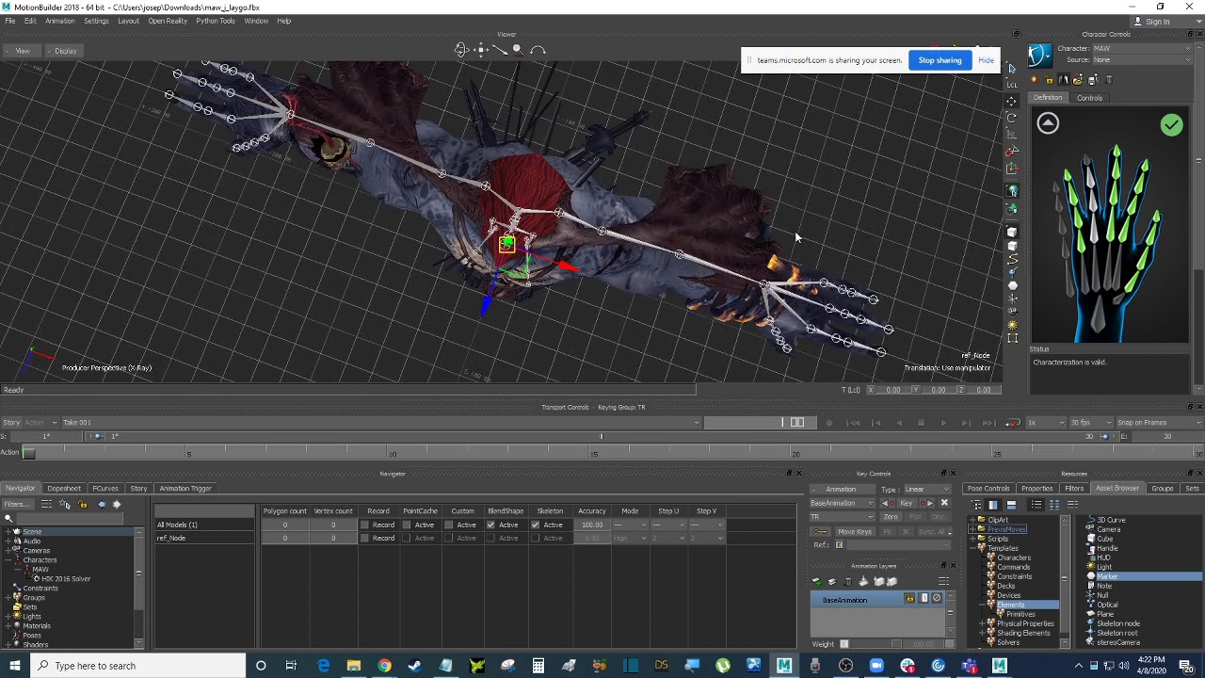Uncheck Skeleton Active for All Models

coord(535,525)
